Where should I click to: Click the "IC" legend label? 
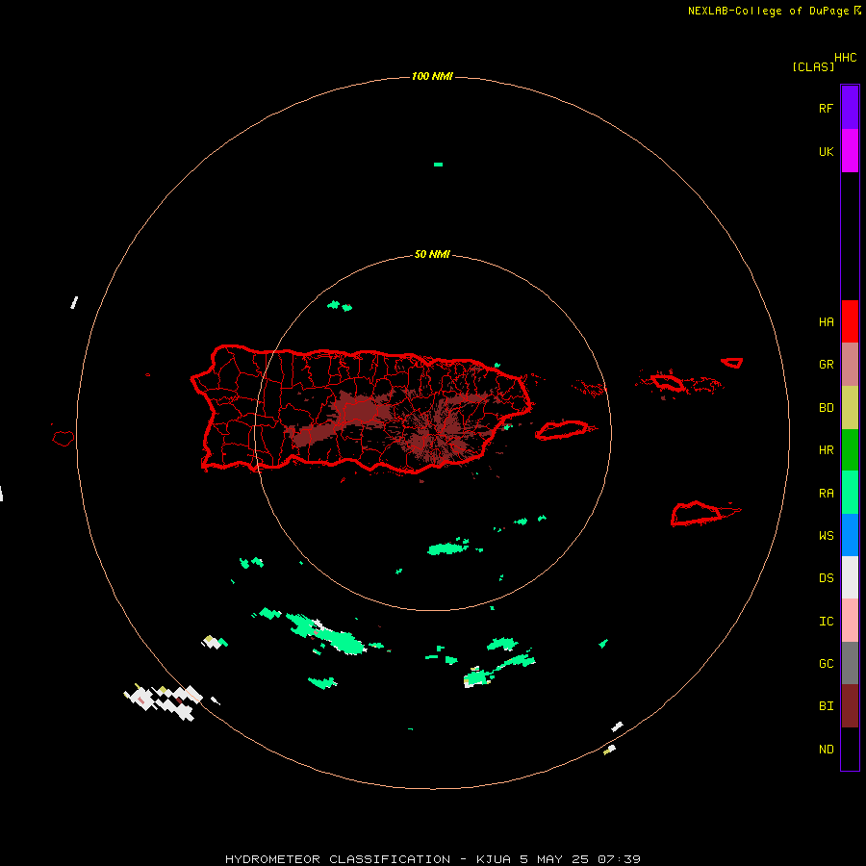(x=826, y=622)
